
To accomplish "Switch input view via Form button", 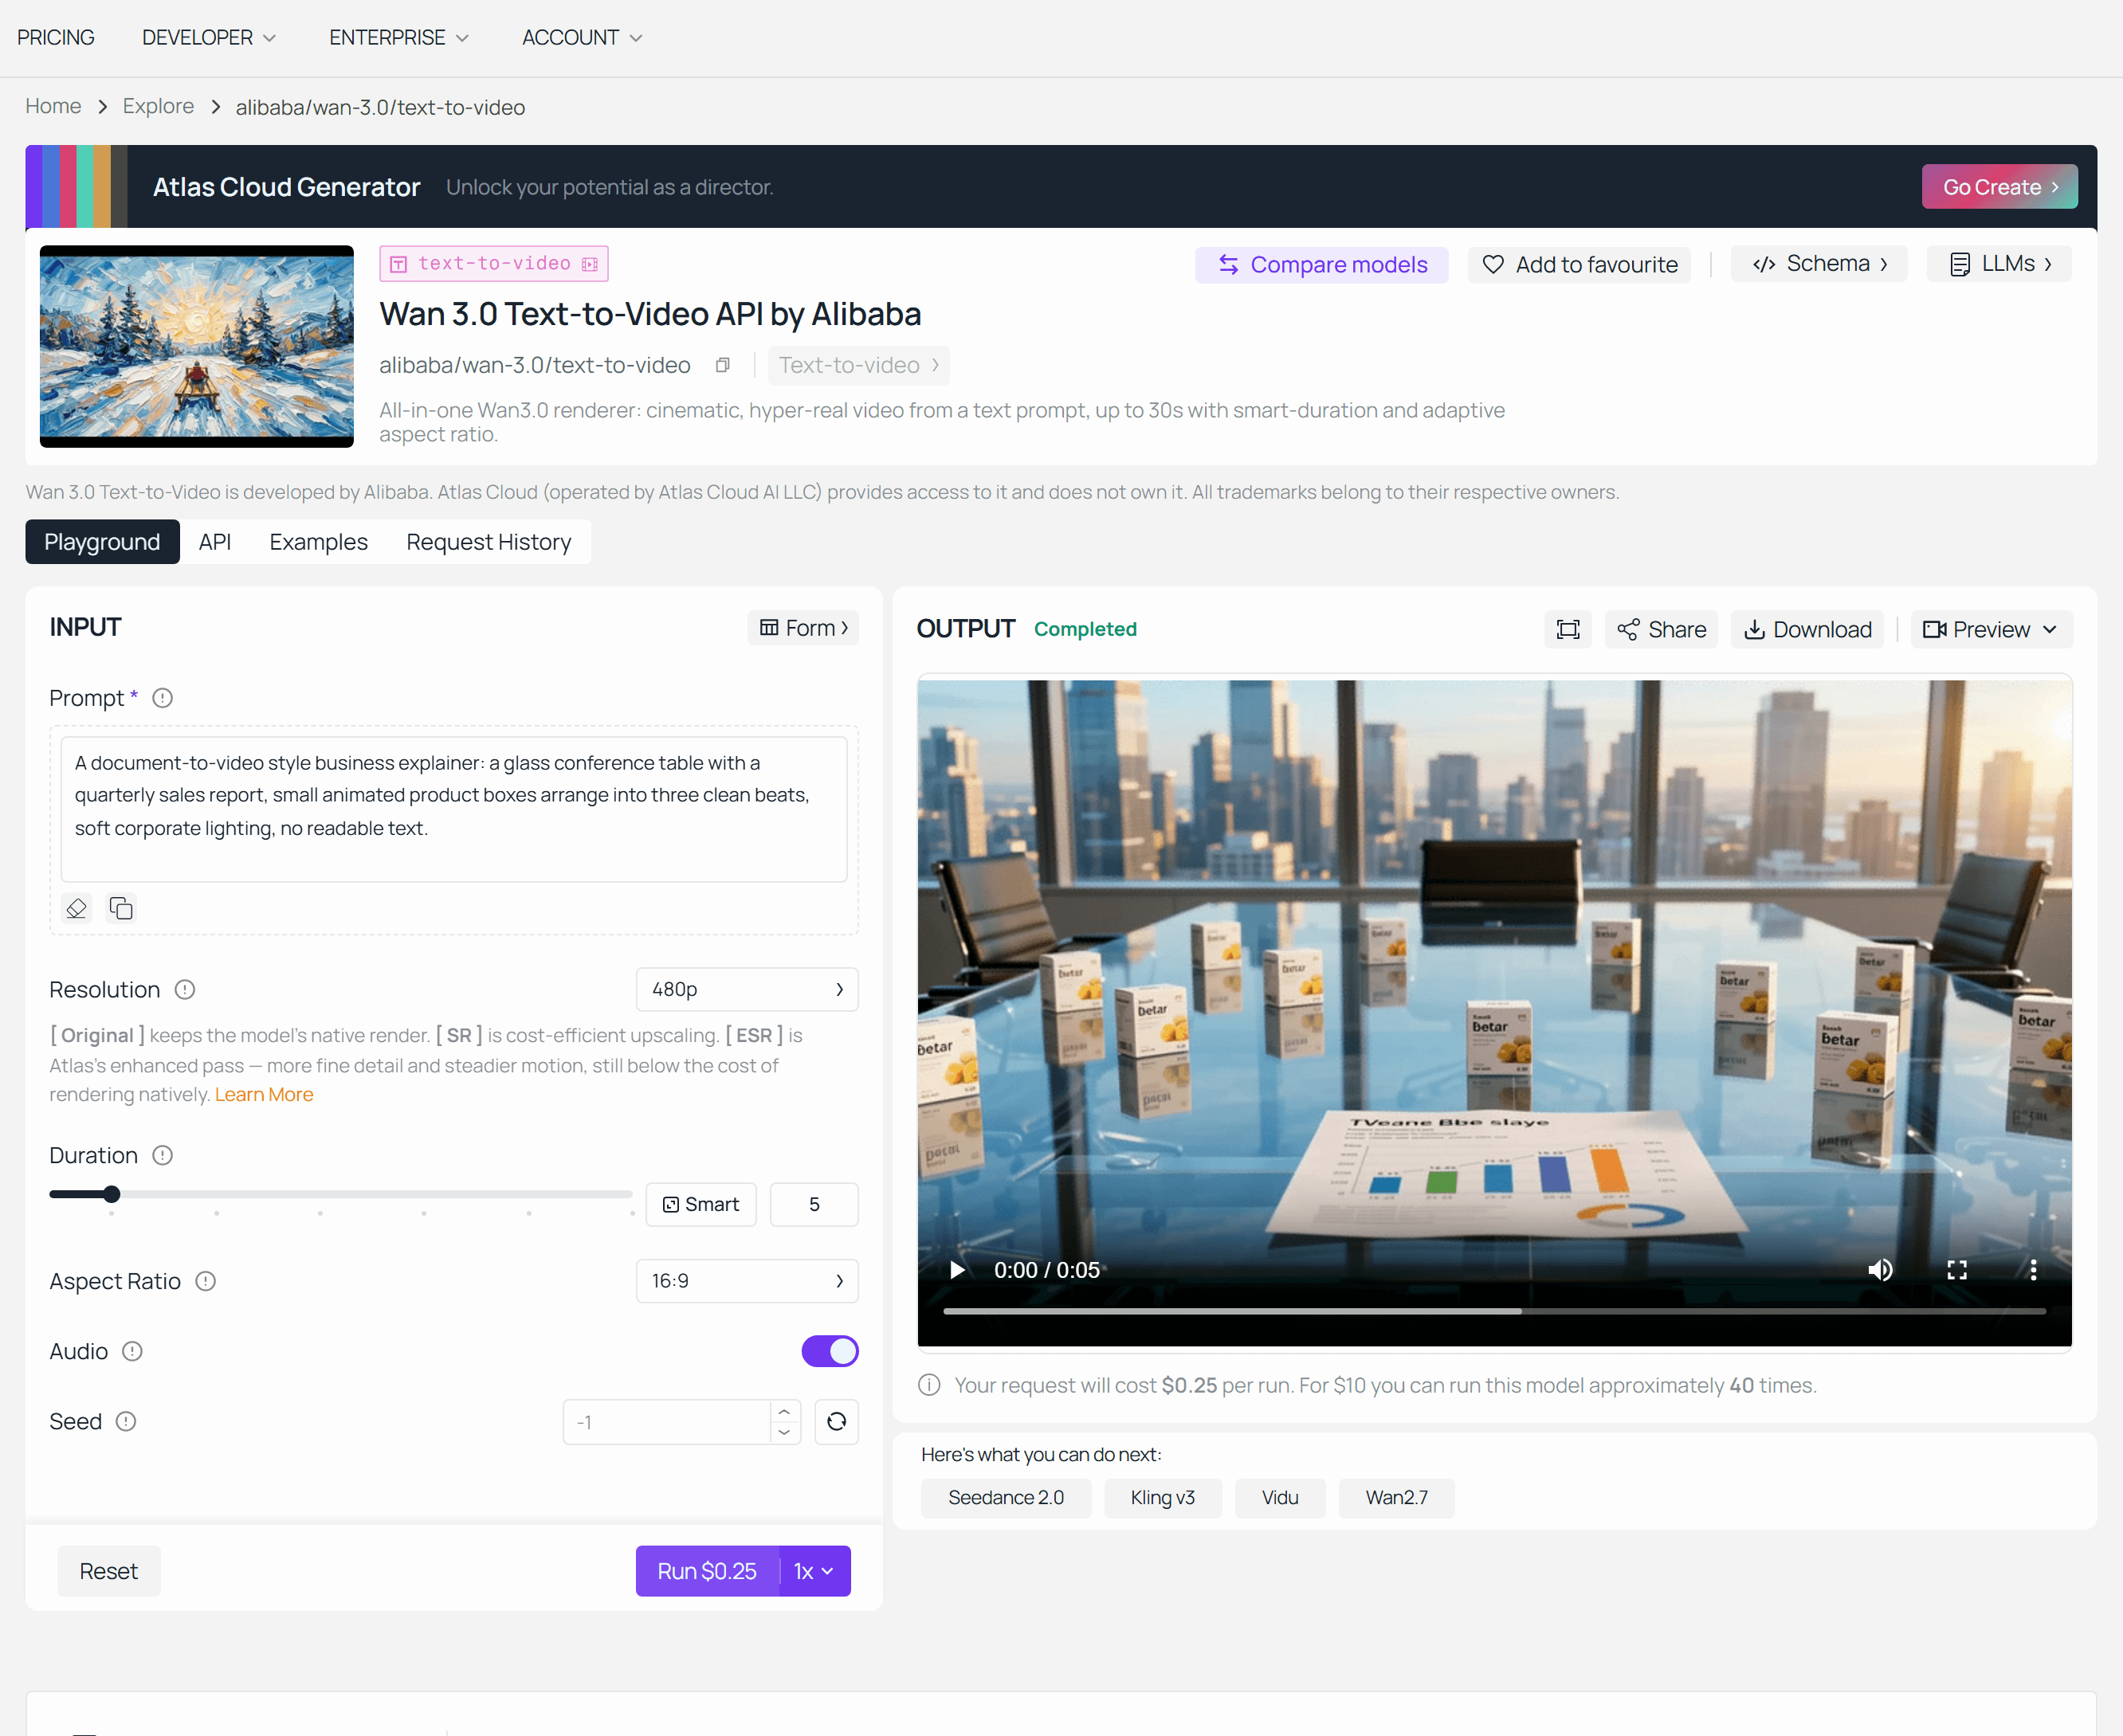I will pyautogui.click(x=803, y=628).
